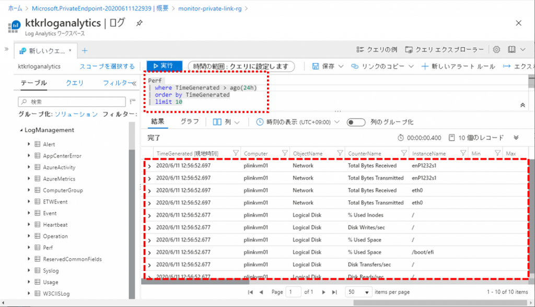This screenshot has width=535, height=307.
Task: Open the copy link dropdown arrow
Action: coord(411,66)
